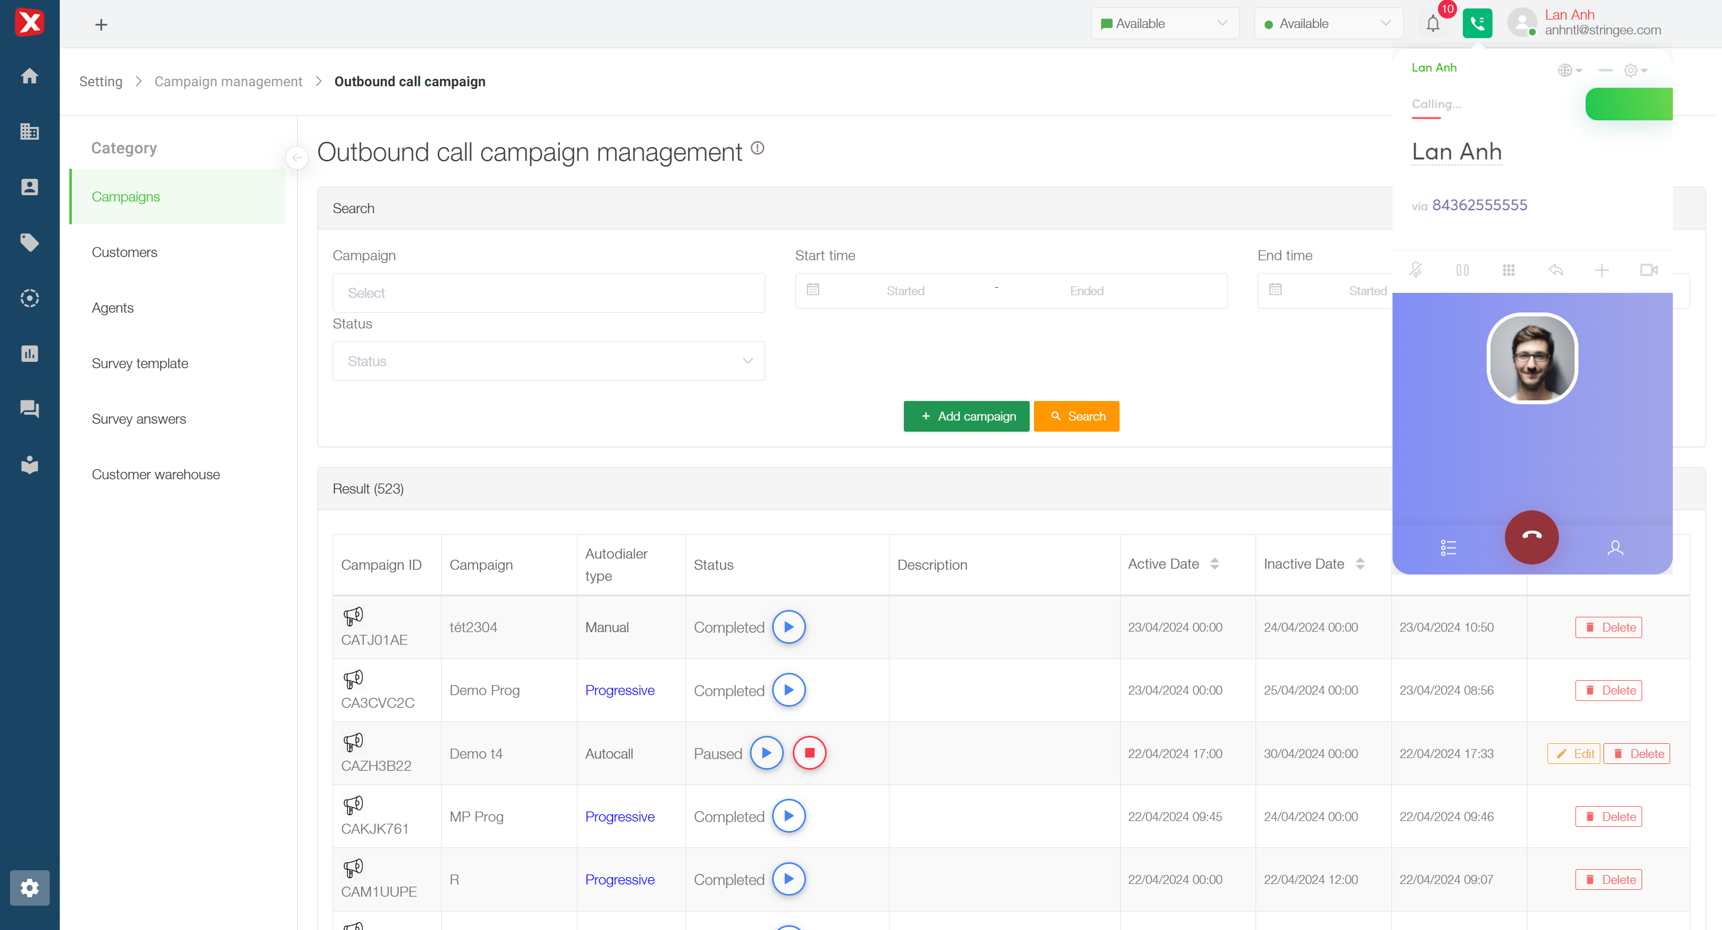Click Campaign management breadcrumb link
This screenshot has height=930, width=1722.
pyautogui.click(x=228, y=81)
